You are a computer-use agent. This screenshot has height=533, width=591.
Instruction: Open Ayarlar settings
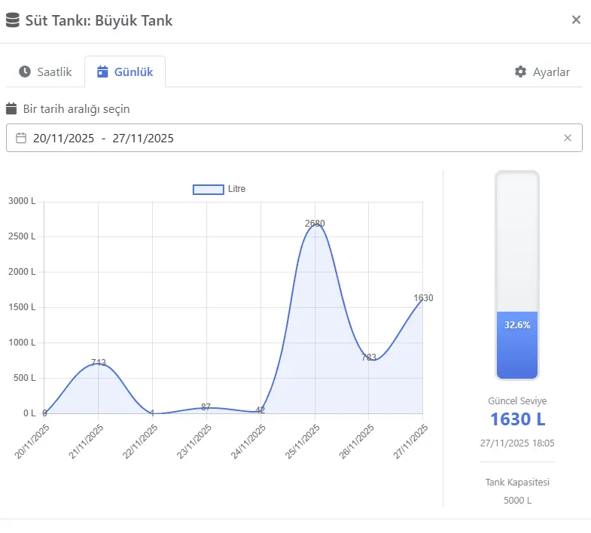tap(542, 72)
